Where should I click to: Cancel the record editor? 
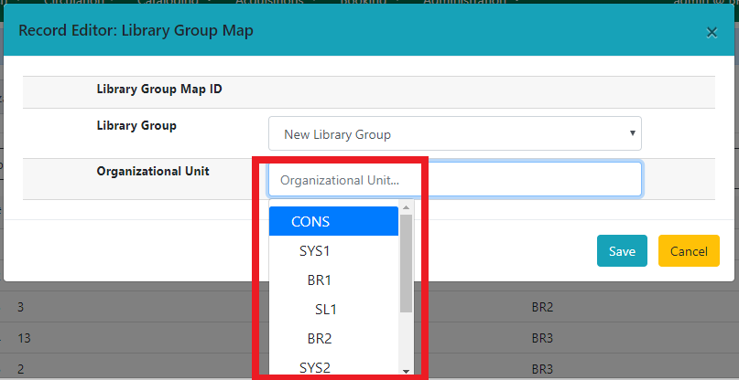[x=689, y=251]
